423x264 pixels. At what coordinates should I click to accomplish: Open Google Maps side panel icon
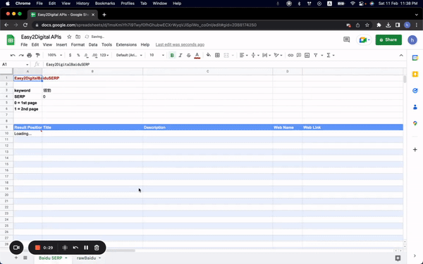tap(415, 123)
